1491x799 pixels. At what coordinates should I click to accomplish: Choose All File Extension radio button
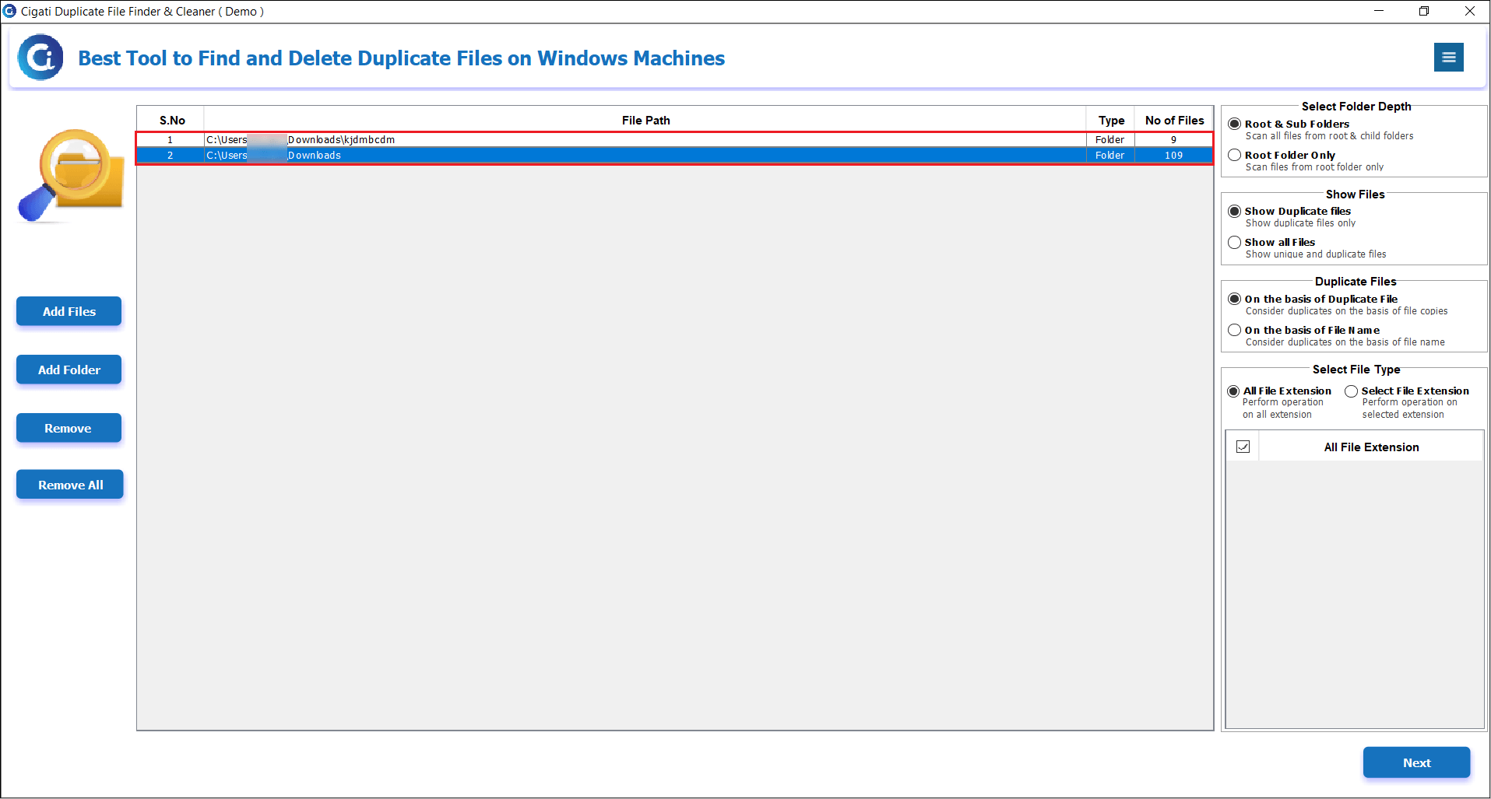tap(1233, 391)
